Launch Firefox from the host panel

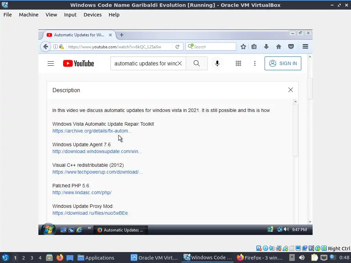[x=60, y=258]
